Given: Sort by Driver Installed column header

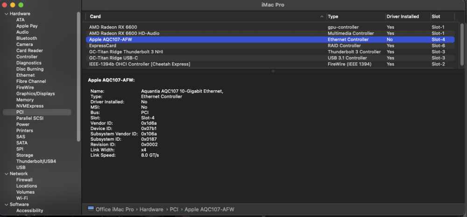Looking at the screenshot, I should tap(403, 17).
